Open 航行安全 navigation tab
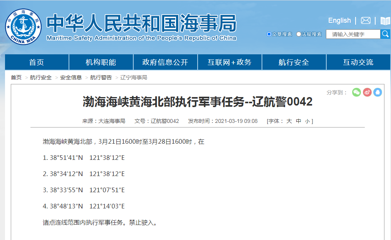The height and width of the screenshot is (240, 391). (294, 62)
